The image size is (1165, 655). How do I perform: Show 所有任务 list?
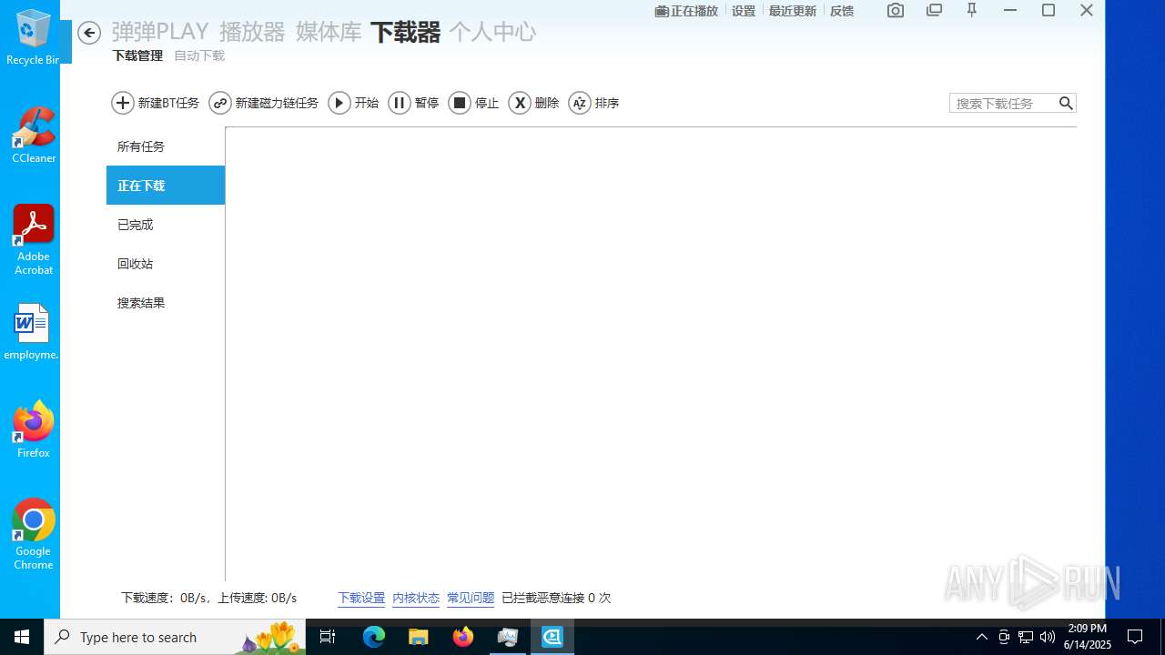tap(166, 146)
